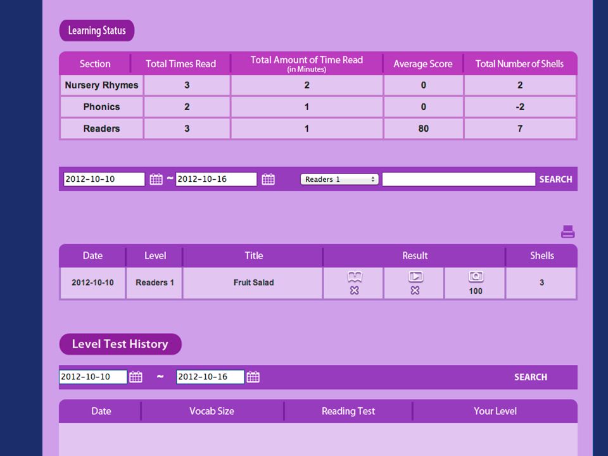Click the printer icon above results table
This screenshot has height=456, width=608.
pyautogui.click(x=567, y=232)
